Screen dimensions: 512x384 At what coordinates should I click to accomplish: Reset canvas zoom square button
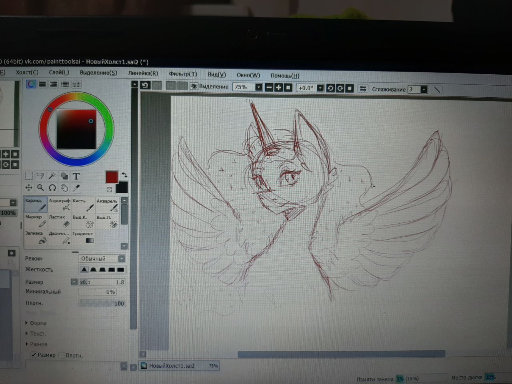click(x=288, y=87)
